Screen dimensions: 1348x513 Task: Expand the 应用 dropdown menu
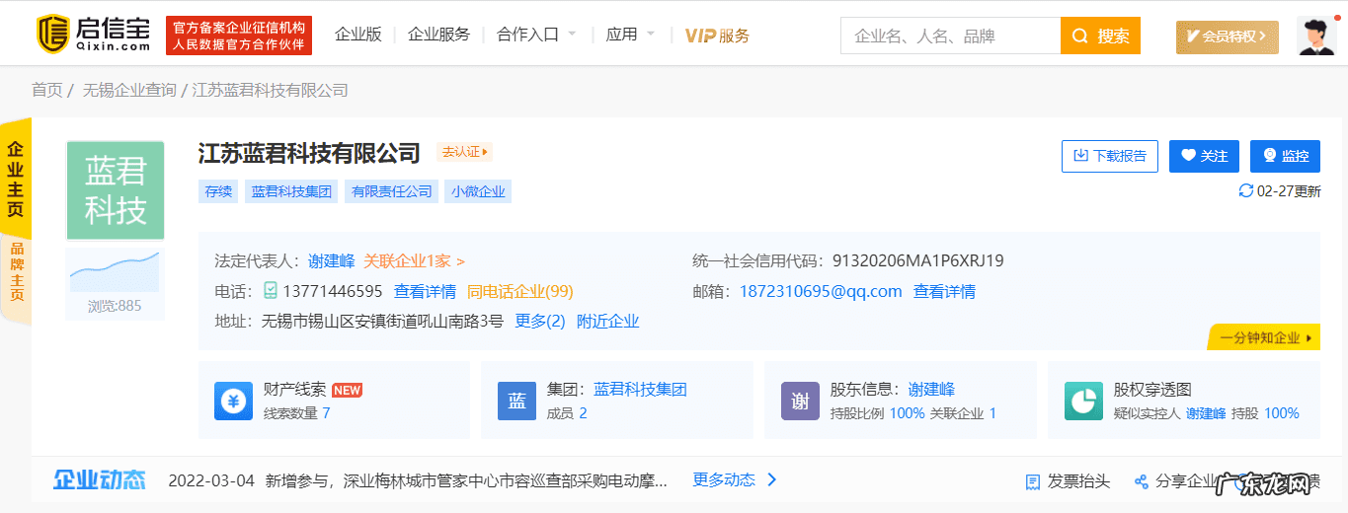(x=630, y=35)
